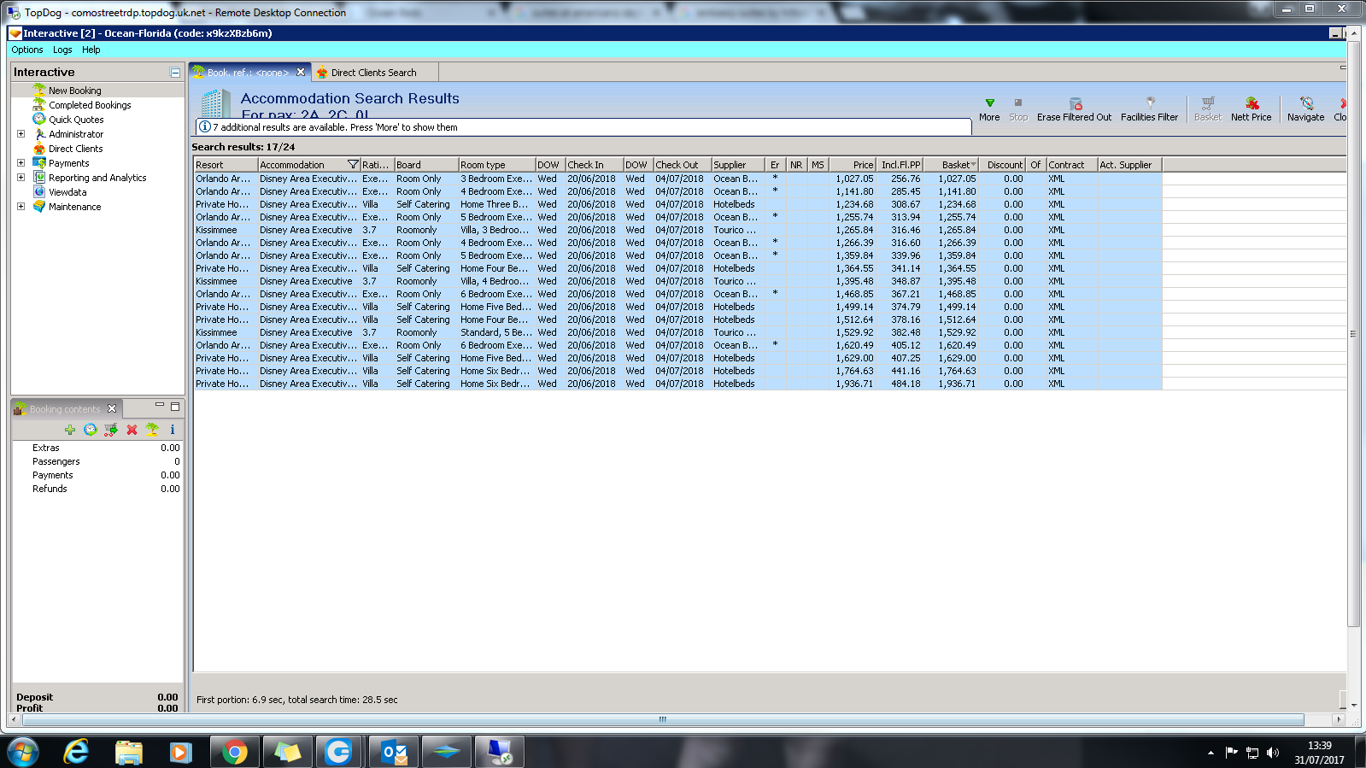Click the palm tree icon in Booking contents toolbar

pyautogui.click(x=152, y=430)
